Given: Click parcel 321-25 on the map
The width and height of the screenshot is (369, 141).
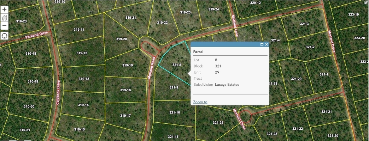Looking at the screenshot, I should tap(218, 123).
